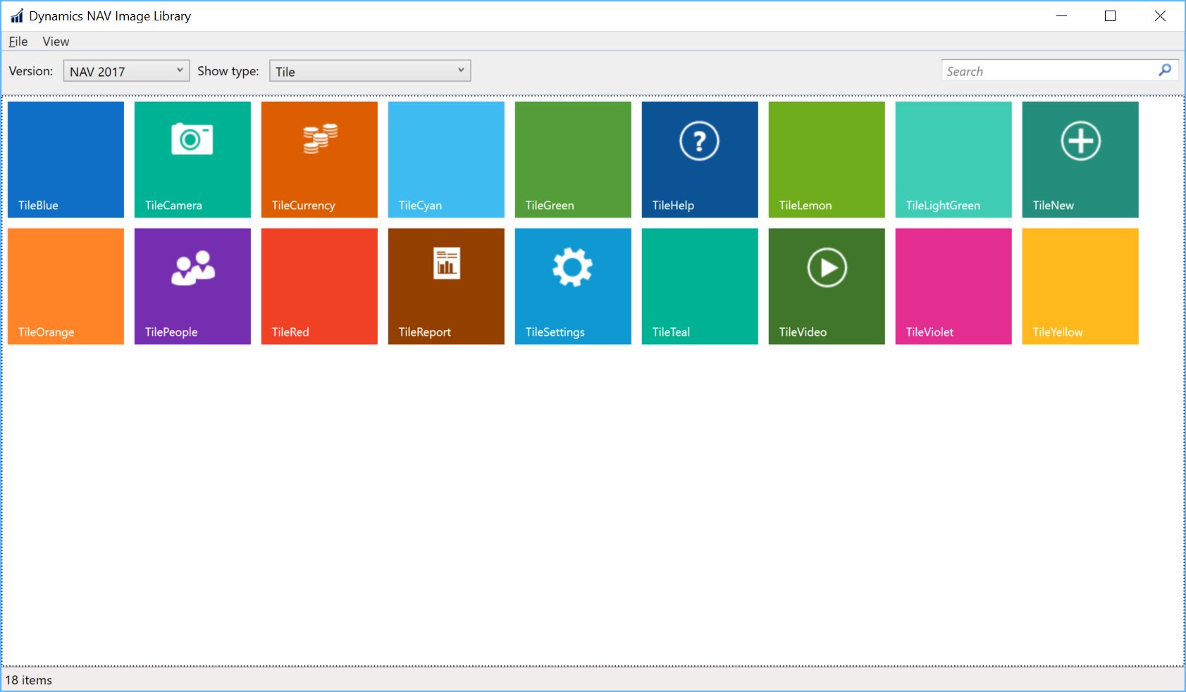1186x692 pixels.
Task: Open the View menu
Action: click(x=55, y=42)
